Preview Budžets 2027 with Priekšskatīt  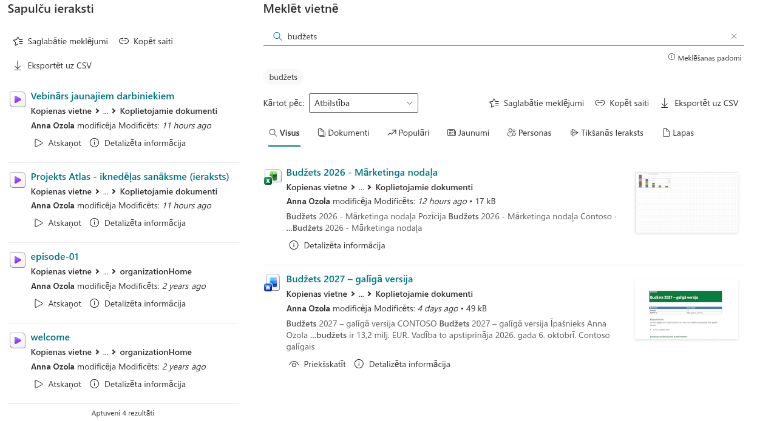(x=317, y=364)
